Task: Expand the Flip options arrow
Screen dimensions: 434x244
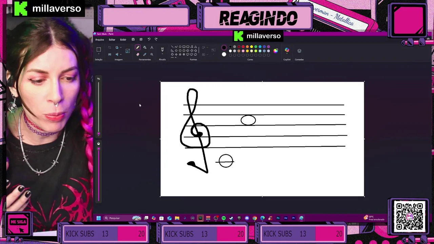Action: coord(121,55)
